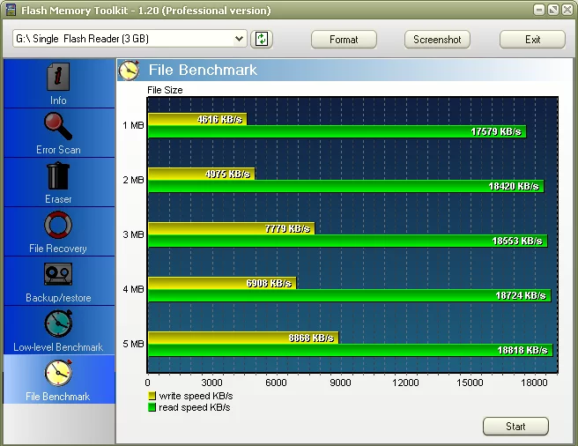Open the Backup/restore tape icon

pyautogui.click(x=58, y=274)
